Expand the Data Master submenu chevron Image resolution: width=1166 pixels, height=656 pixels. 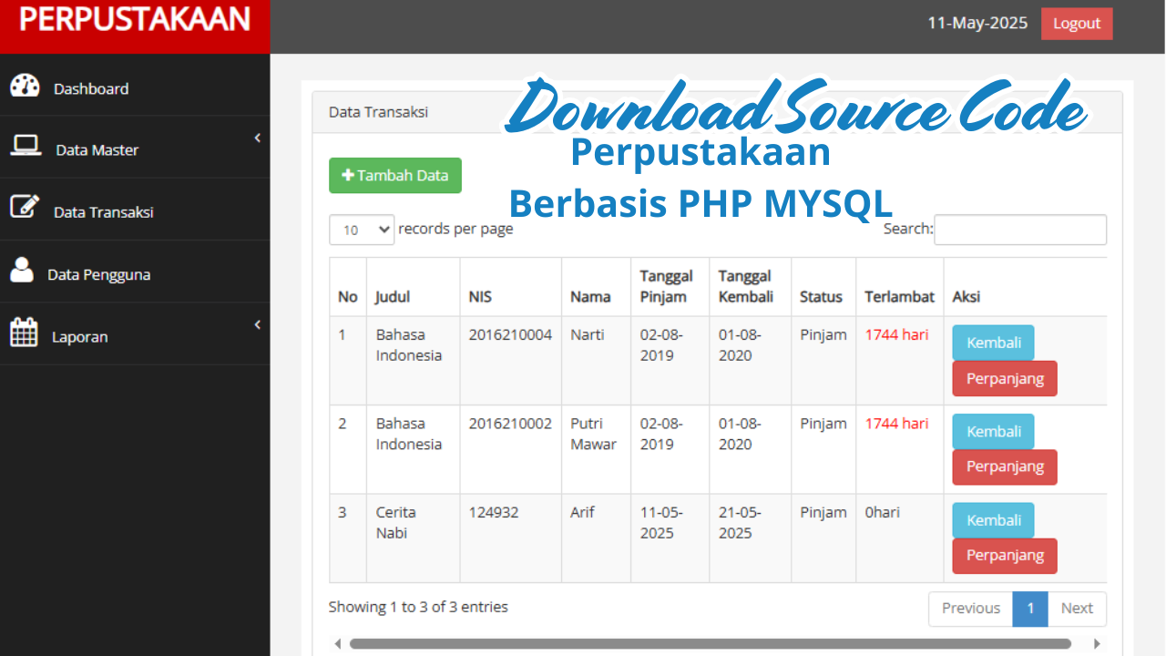pyautogui.click(x=256, y=137)
